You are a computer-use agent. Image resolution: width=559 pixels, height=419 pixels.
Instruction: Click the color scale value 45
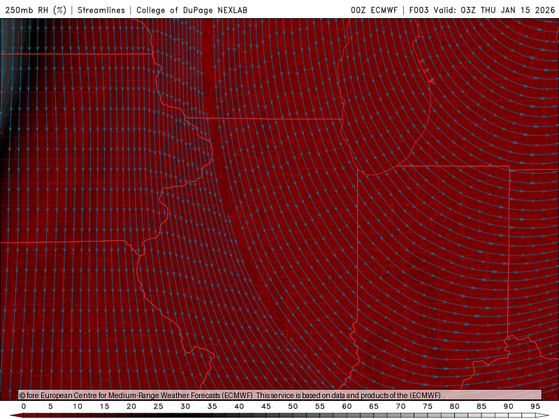coord(266,406)
